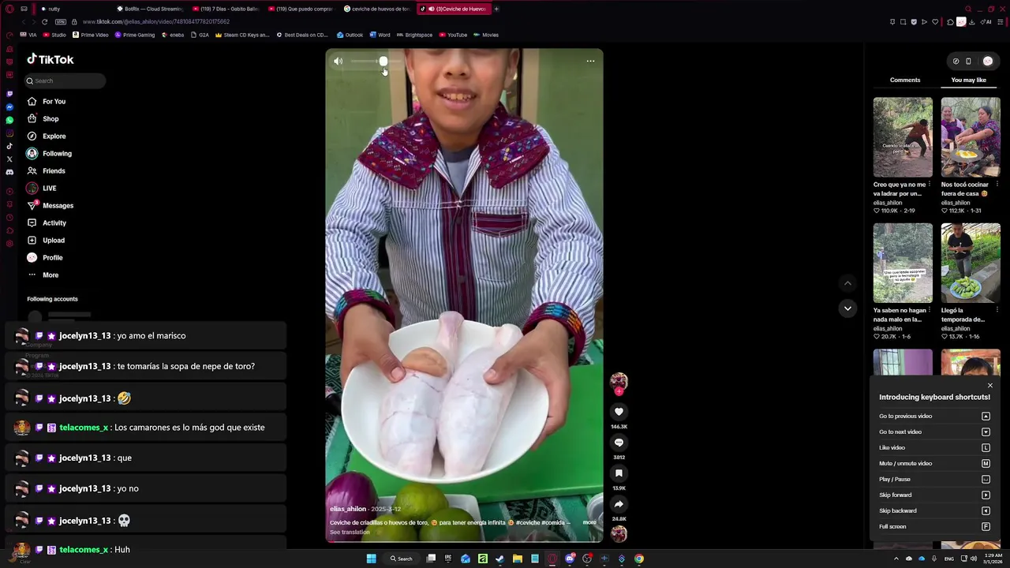Open the Windows Start menu
Screen dimensions: 1010x568
(371, 559)
